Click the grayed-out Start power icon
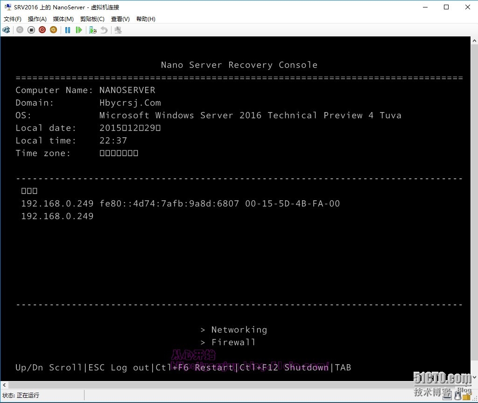Screen dimensions: 478x403 pos(20,30)
